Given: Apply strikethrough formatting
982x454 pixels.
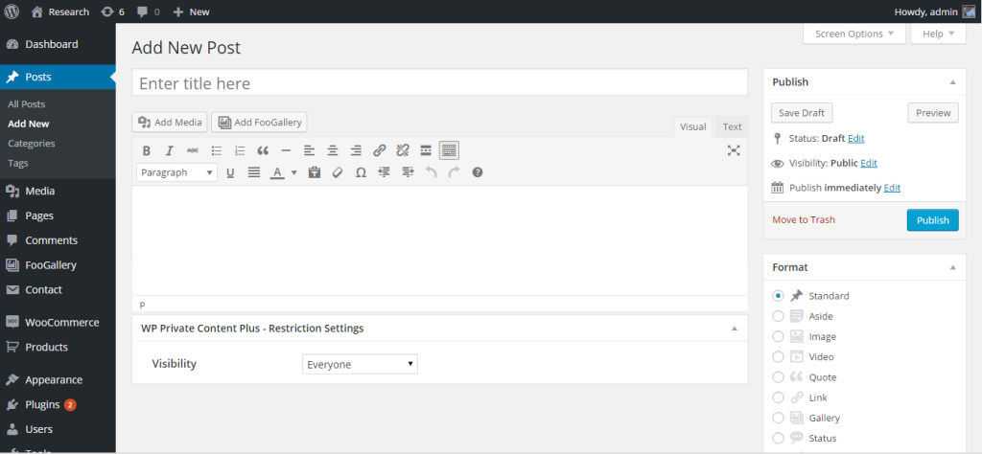Looking at the screenshot, I should (x=193, y=150).
